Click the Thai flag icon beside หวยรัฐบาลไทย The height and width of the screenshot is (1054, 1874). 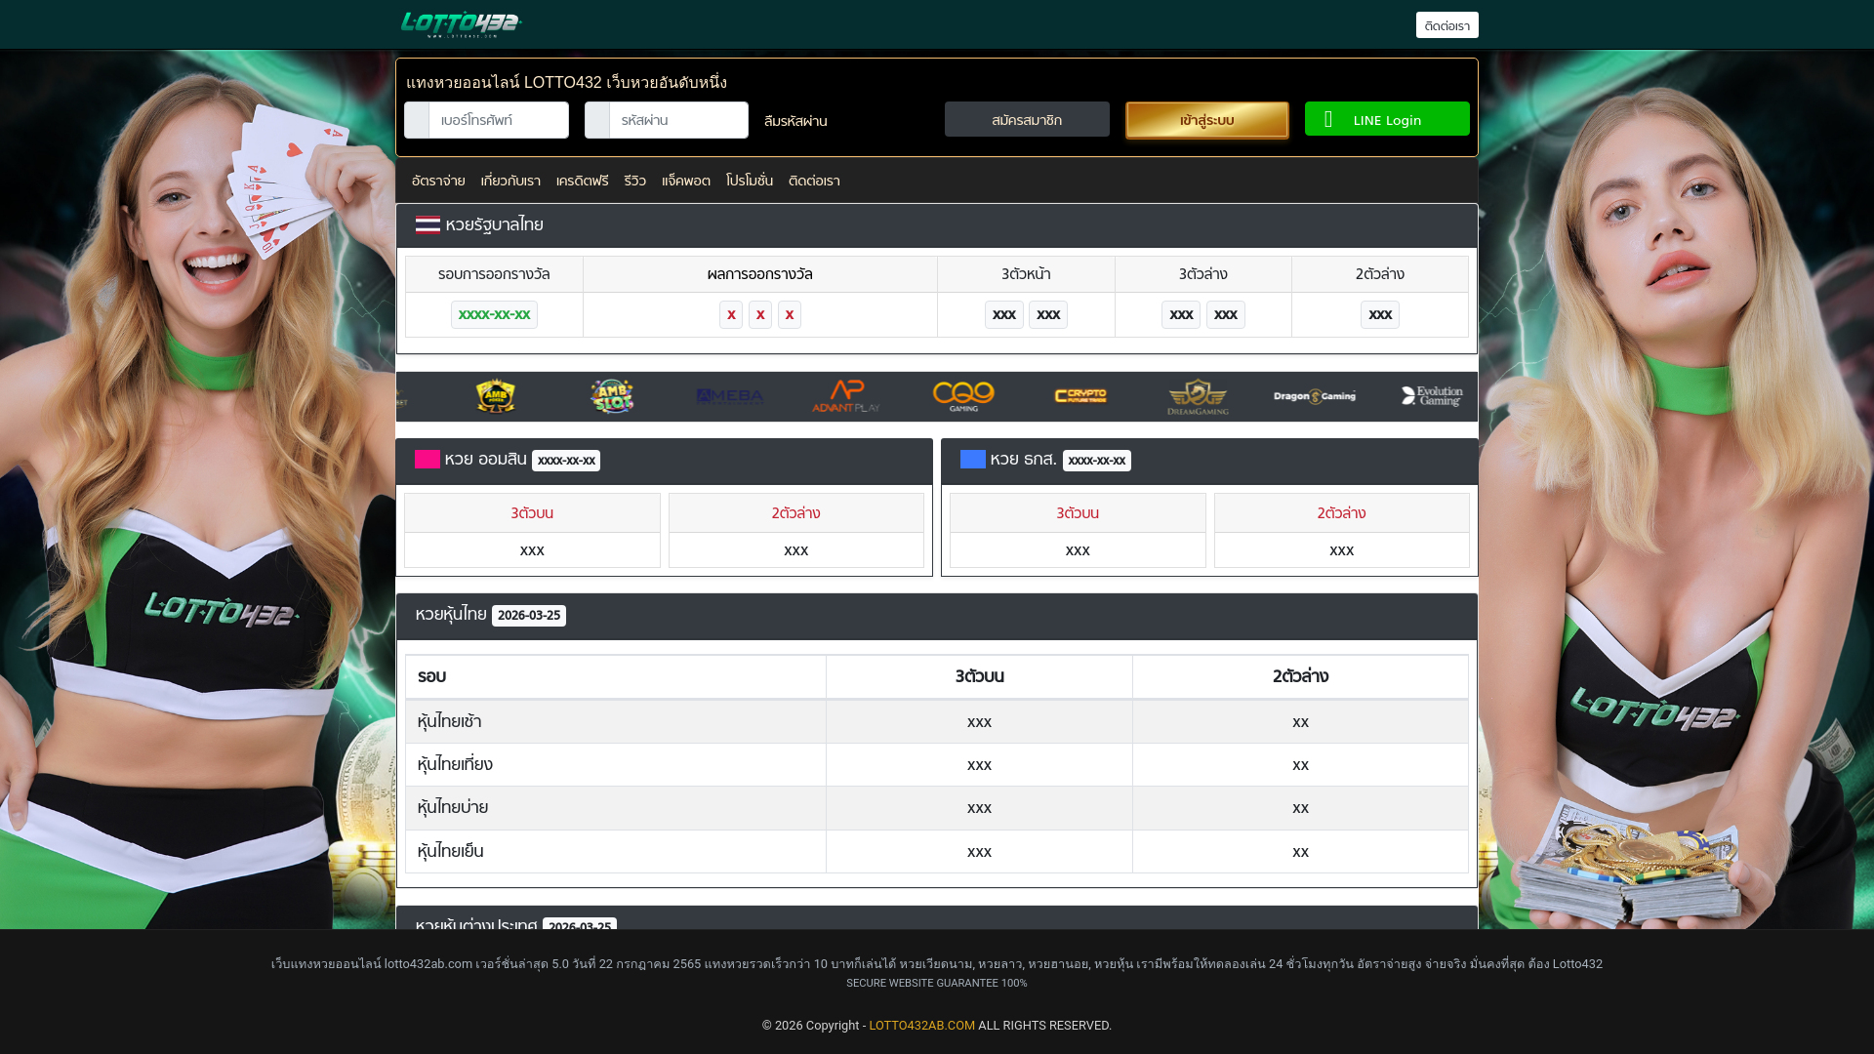(428, 224)
